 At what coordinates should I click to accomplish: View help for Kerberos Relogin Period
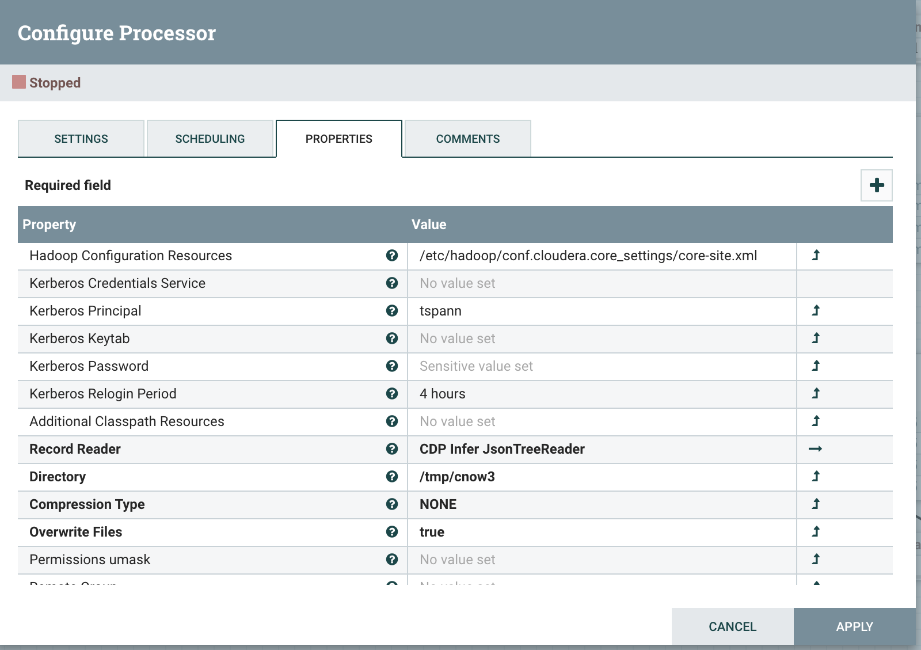[x=392, y=394]
